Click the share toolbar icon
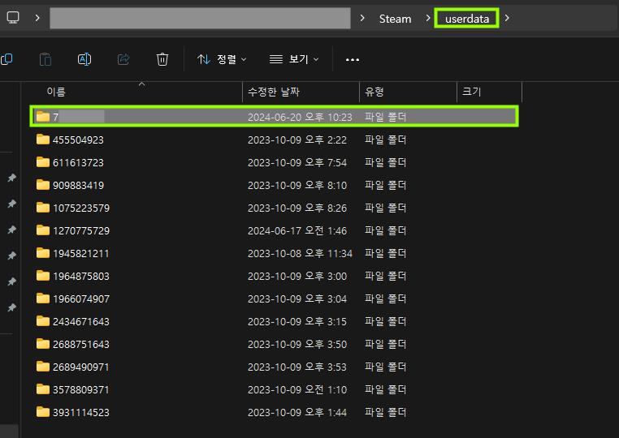 click(123, 59)
